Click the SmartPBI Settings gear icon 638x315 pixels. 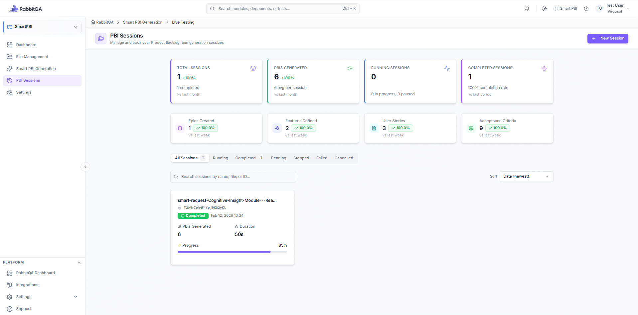(10, 92)
